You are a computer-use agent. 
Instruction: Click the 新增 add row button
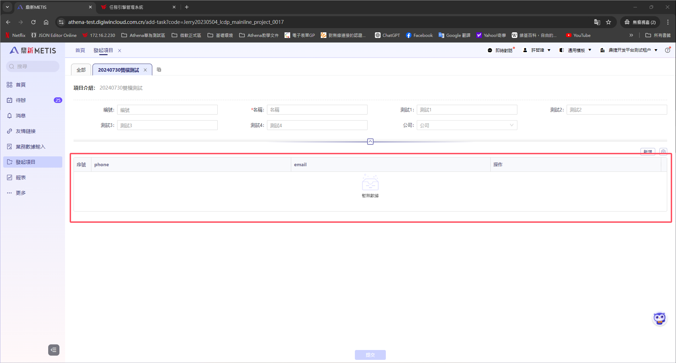point(647,151)
